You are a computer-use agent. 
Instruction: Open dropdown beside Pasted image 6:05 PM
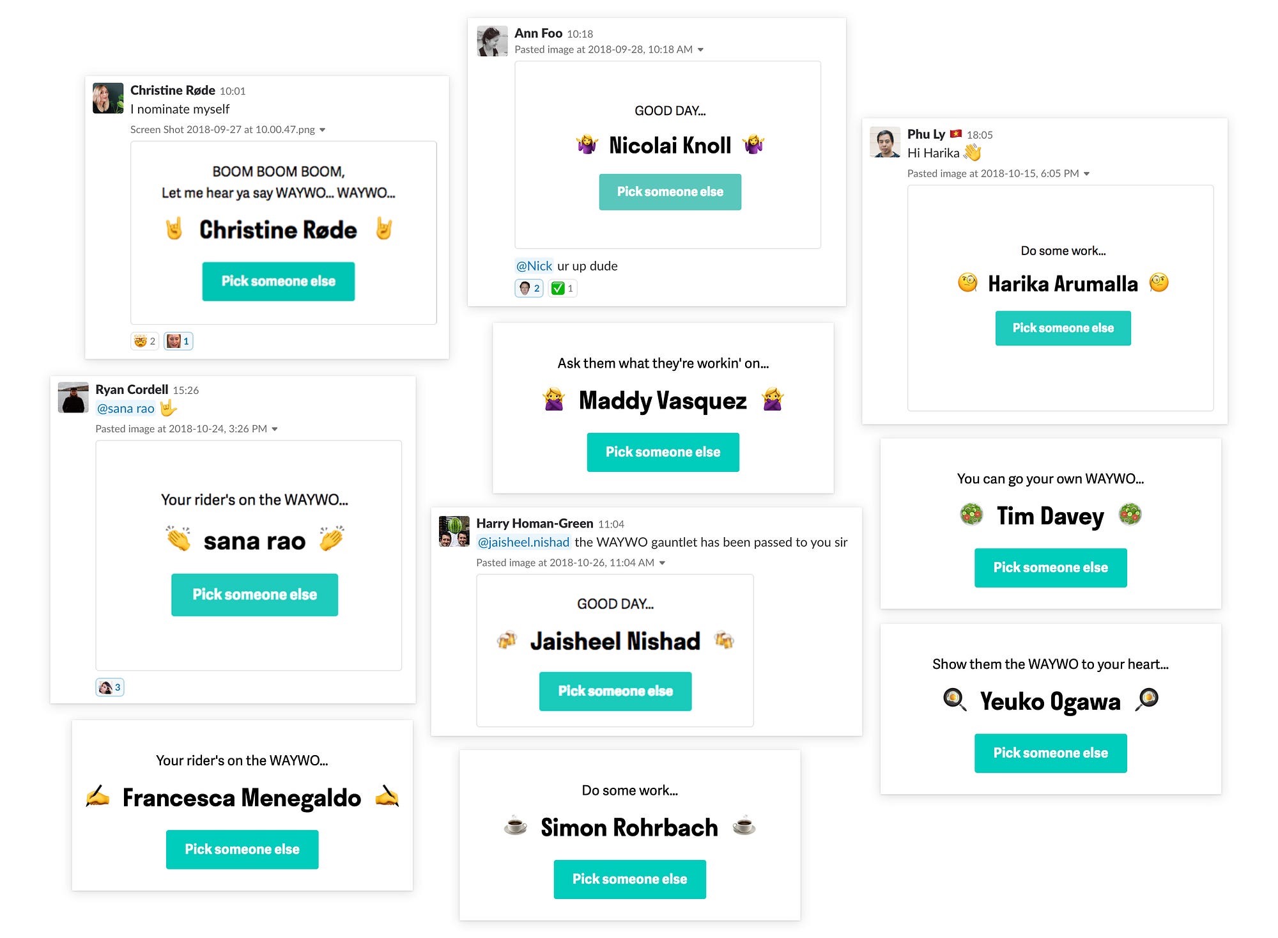[x=1086, y=174]
